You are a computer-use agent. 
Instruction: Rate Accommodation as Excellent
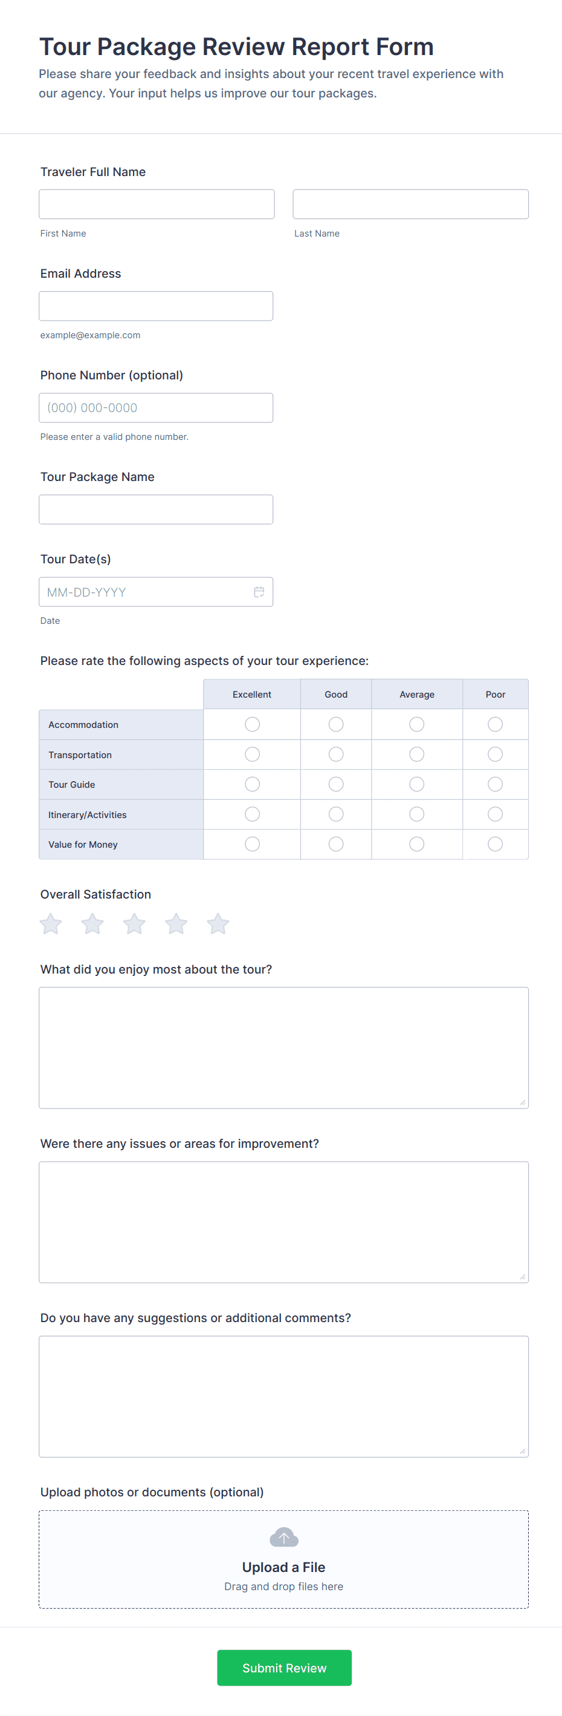[x=252, y=724]
